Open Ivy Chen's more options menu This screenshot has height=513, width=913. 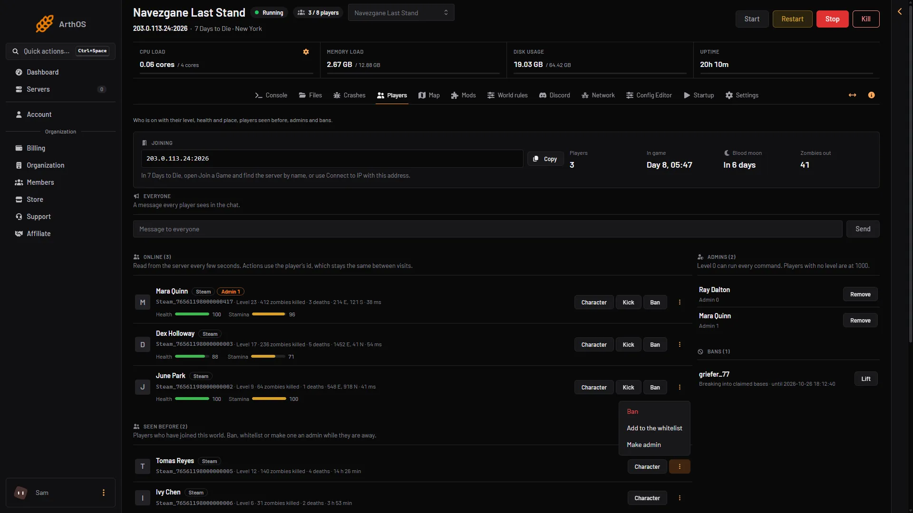pos(680,498)
